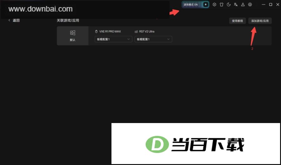Open the language translation icon
The height and width of the screenshot is (165, 281).
236,5
